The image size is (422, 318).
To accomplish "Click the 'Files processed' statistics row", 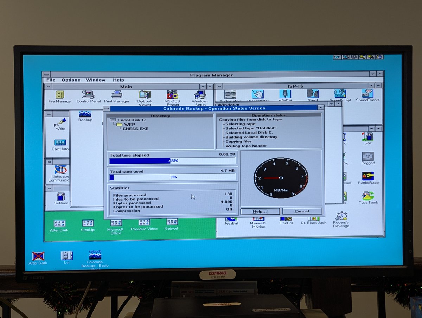I will tap(172, 195).
